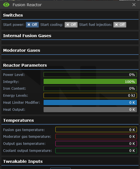Click the gray Heat Output bar
Viewport: 140px width, 169px height.
click(x=90, y=109)
